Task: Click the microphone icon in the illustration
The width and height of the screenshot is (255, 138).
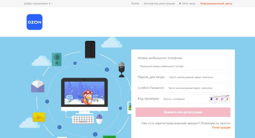Action: coord(121,69)
